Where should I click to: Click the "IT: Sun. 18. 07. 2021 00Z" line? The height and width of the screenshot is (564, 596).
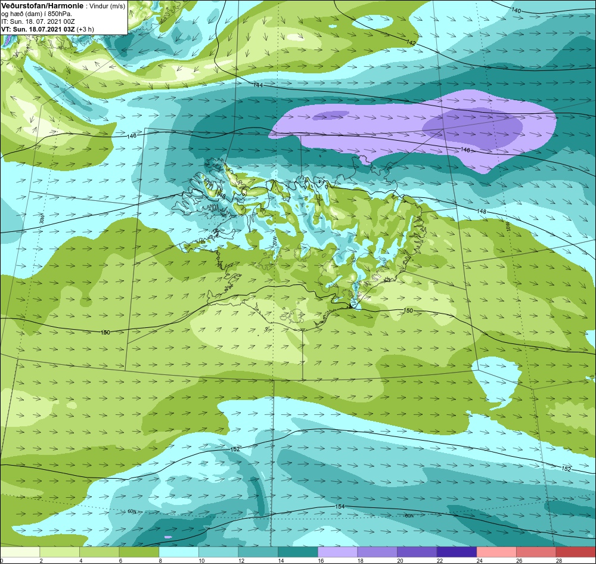(x=38, y=21)
